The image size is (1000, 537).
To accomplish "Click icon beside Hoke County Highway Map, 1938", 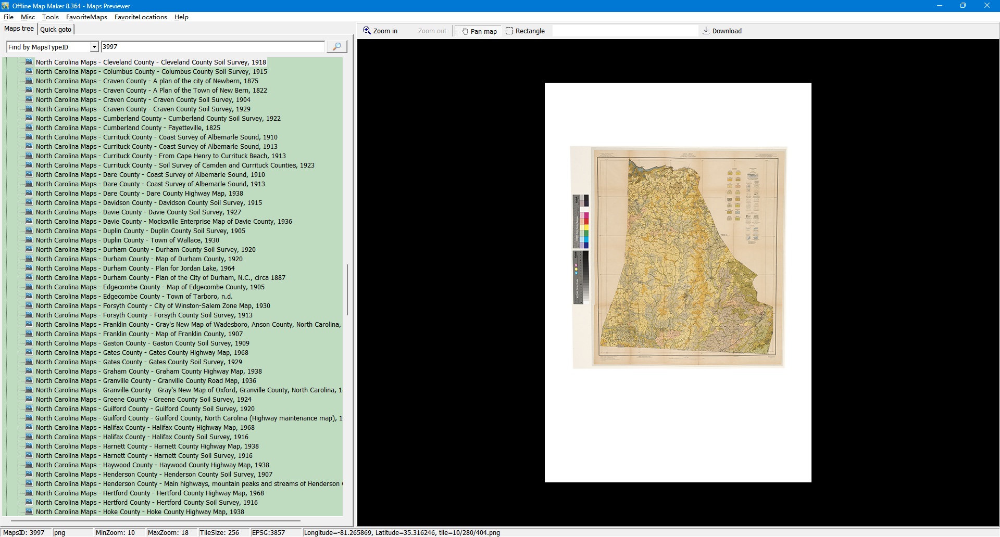I will pyautogui.click(x=29, y=512).
